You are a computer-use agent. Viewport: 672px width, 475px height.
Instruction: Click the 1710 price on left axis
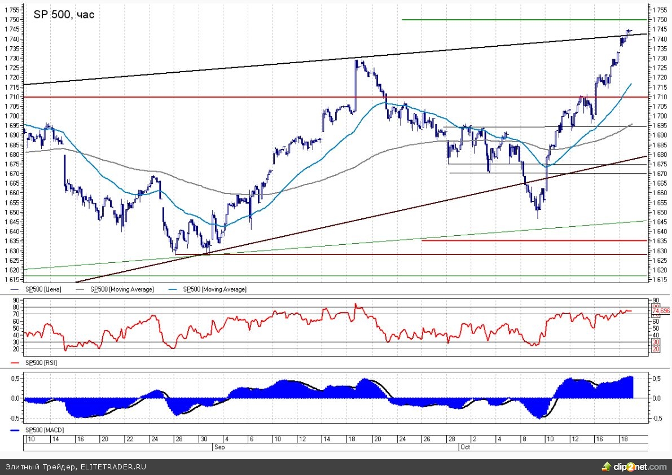(x=12, y=97)
